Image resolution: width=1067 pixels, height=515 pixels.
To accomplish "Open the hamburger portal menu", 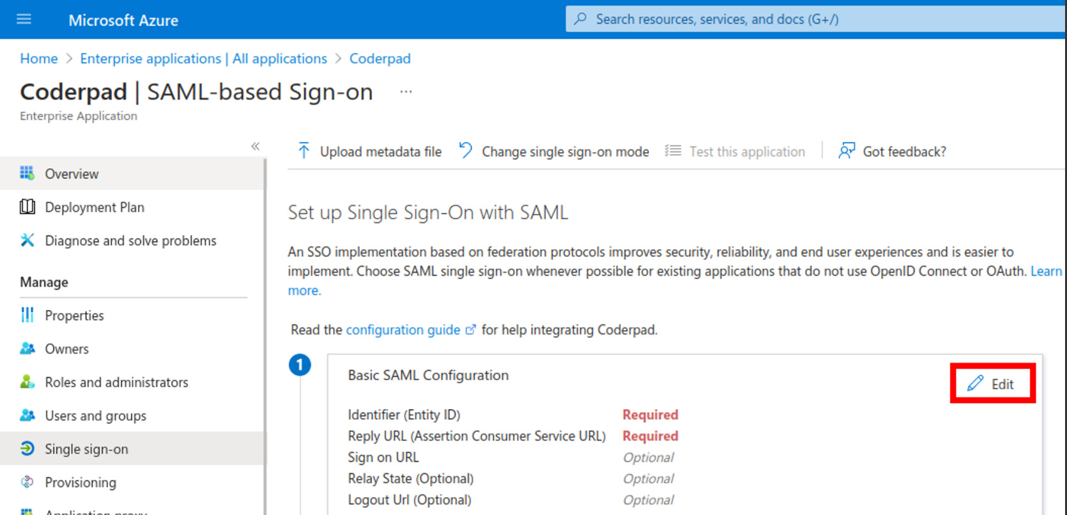I will 24,19.
